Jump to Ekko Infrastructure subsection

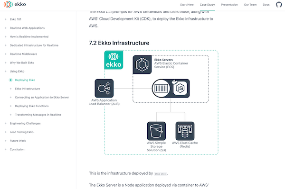tap(28, 89)
